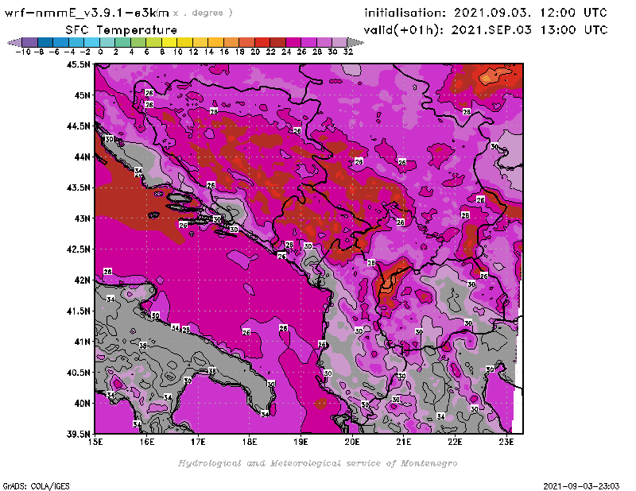
Task: Click the '42.5N' latitude axis label
Action: coord(78,249)
